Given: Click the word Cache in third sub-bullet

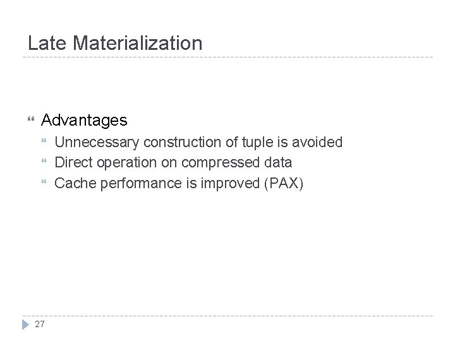Looking at the screenshot, I should click(x=75, y=183).
